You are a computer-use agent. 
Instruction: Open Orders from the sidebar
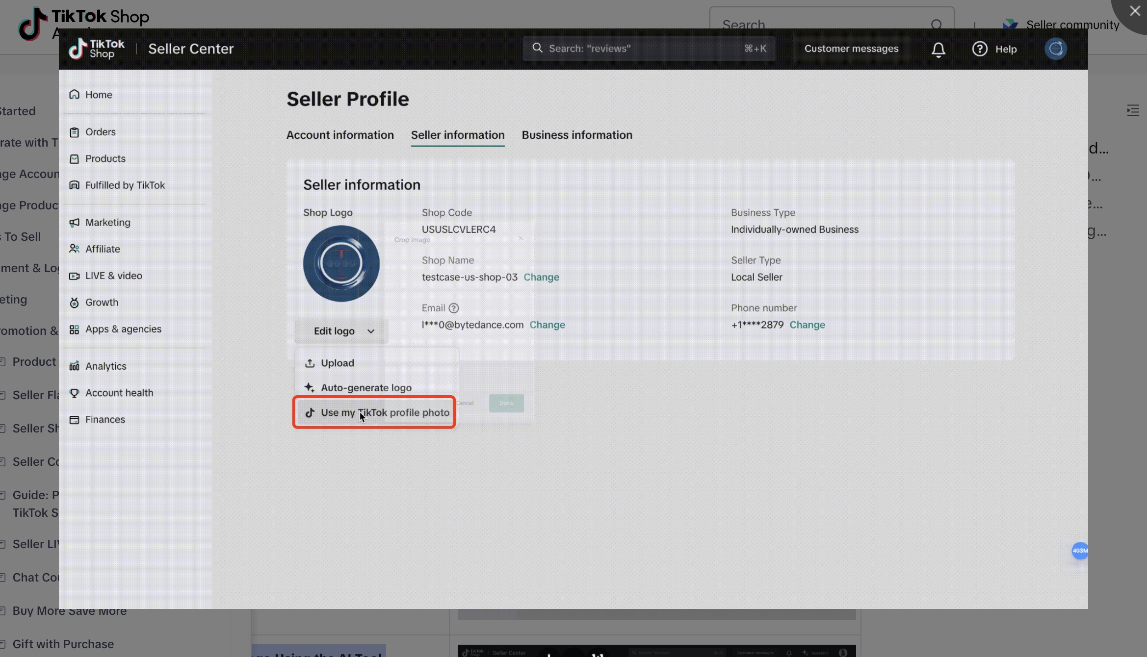click(x=100, y=132)
